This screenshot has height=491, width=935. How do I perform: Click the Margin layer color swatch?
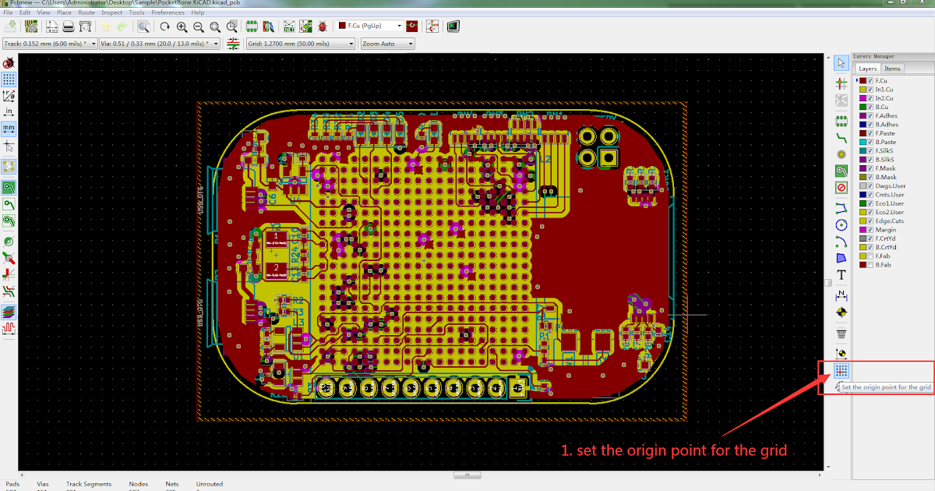coord(863,230)
